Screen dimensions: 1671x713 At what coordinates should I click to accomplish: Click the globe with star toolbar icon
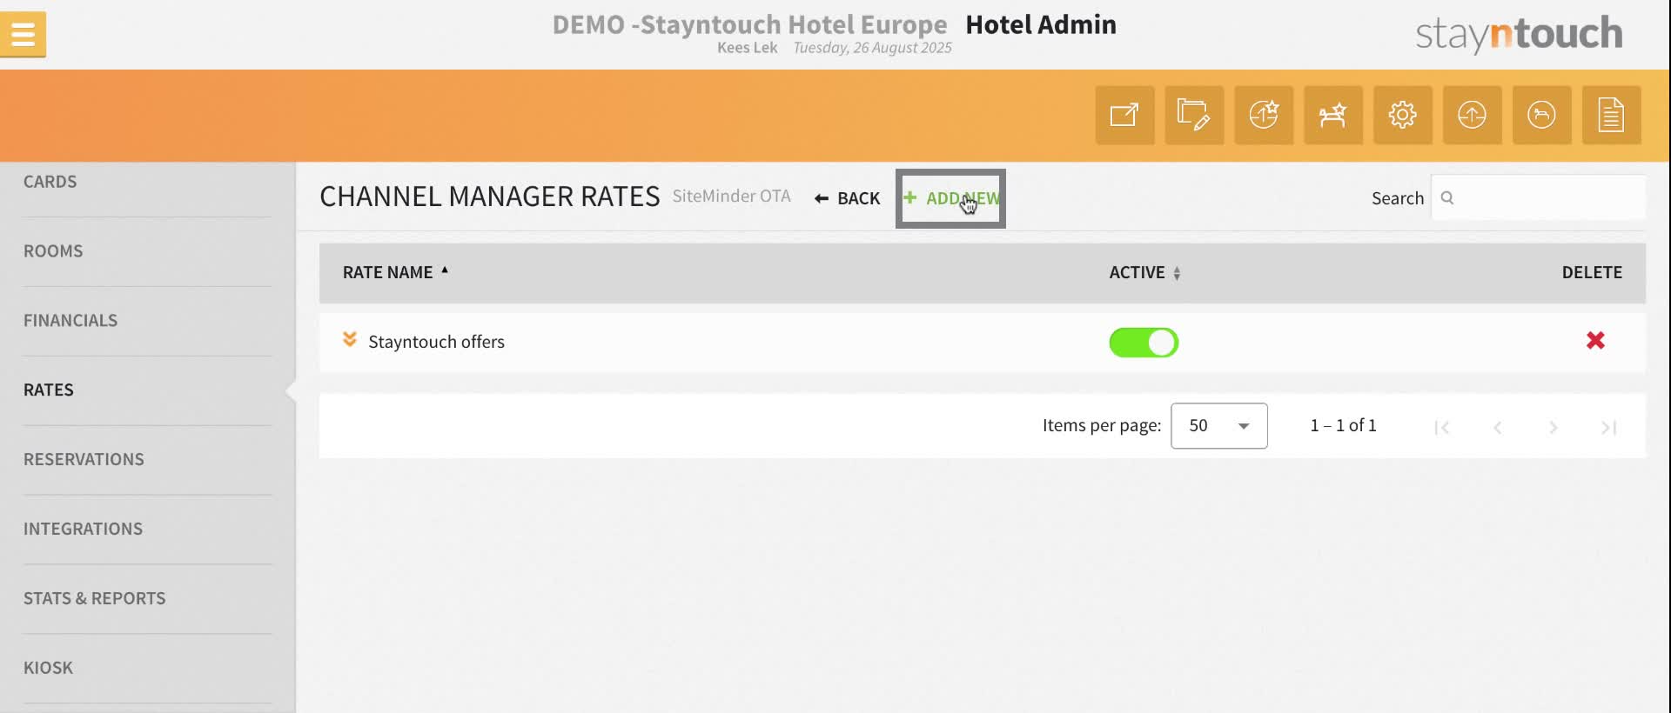coord(1264,115)
